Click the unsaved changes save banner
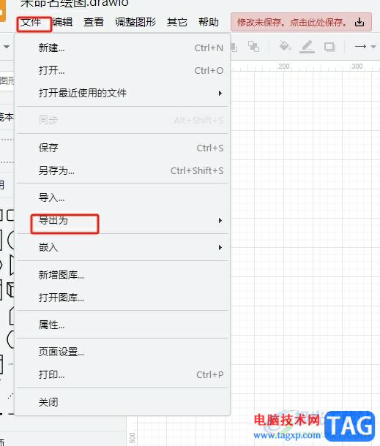Viewport: 380px width, 446px height. point(301,22)
